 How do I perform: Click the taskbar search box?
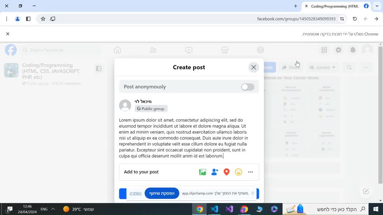[326, 209]
